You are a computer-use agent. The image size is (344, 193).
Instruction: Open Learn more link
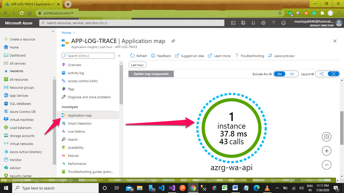[219, 56]
